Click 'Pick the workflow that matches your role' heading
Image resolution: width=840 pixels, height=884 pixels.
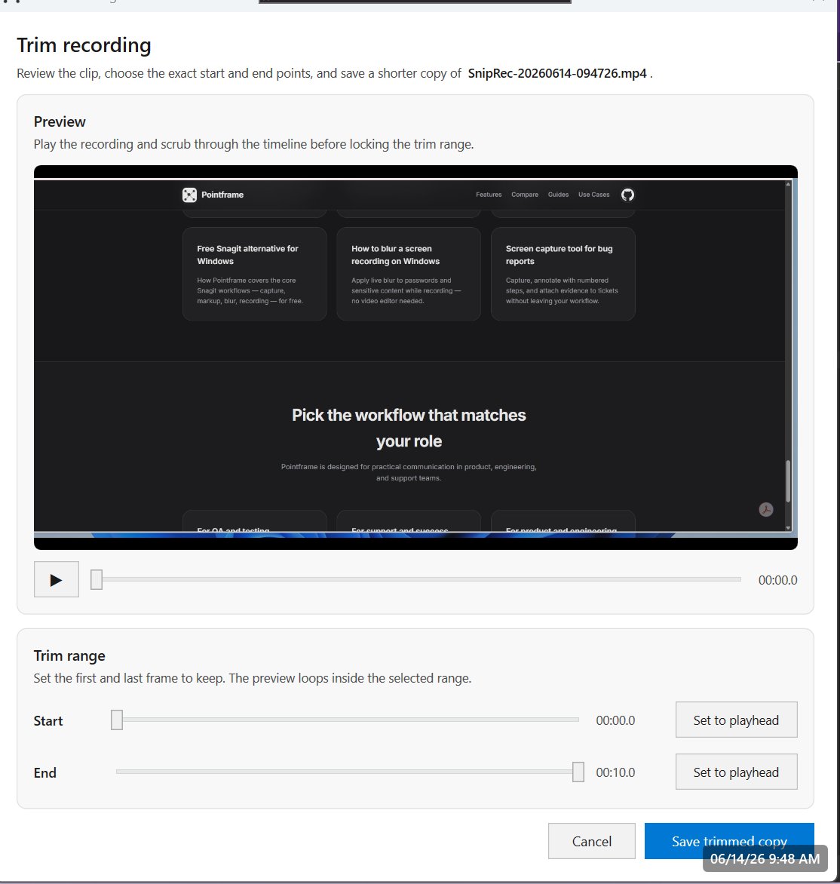pos(409,428)
